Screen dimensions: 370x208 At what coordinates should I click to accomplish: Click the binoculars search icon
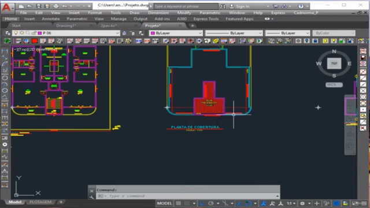pos(223,6)
